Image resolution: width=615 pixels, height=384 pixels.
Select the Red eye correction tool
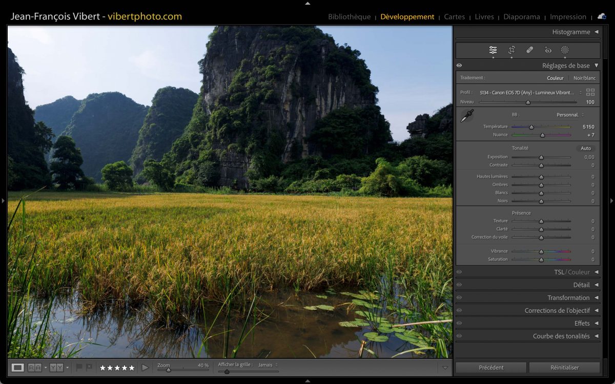tap(548, 50)
